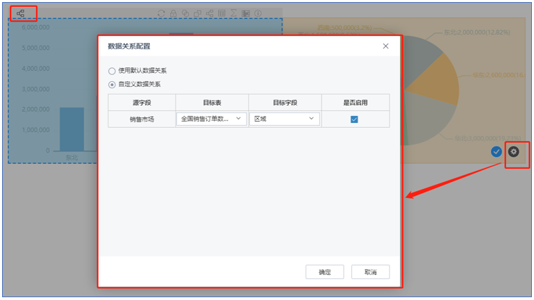Viewport: 534px width, 300px height.
Task: Click the sigma summary icon in chart toolbar
Action: (233, 13)
